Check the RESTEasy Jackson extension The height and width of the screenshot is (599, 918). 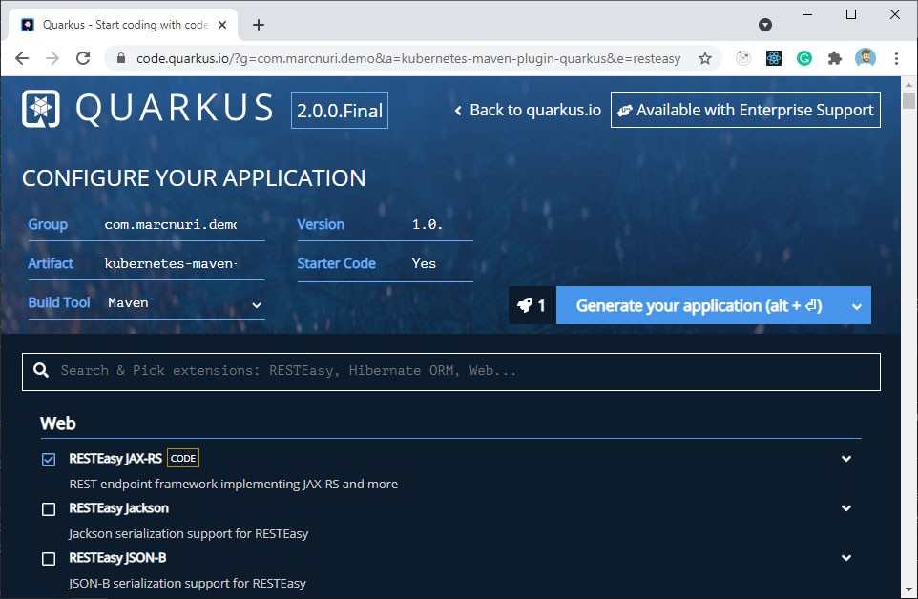[49, 509]
